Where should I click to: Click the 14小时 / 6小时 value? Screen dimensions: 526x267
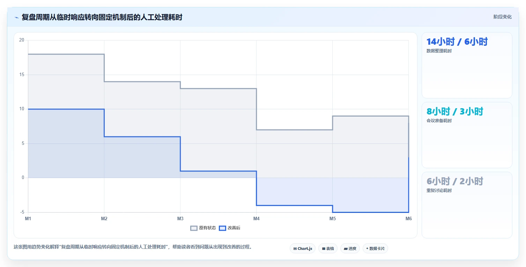(x=457, y=42)
